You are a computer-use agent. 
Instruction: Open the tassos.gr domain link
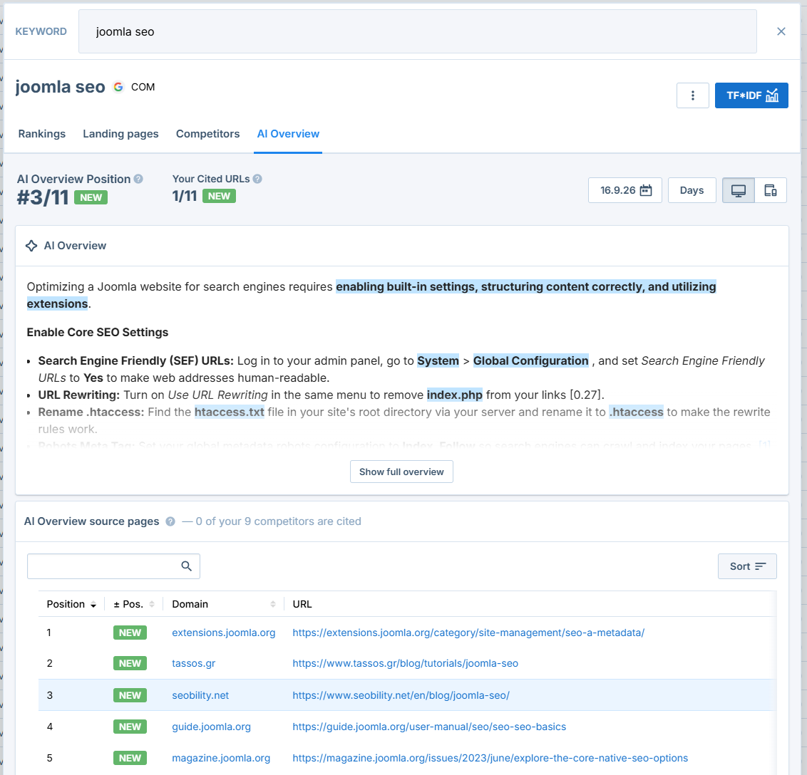pos(193,663)
